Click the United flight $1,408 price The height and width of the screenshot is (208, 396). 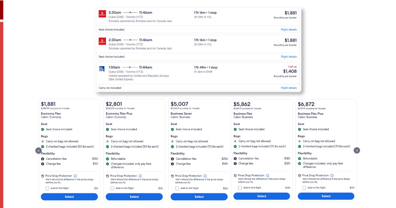tap(290, 71)
